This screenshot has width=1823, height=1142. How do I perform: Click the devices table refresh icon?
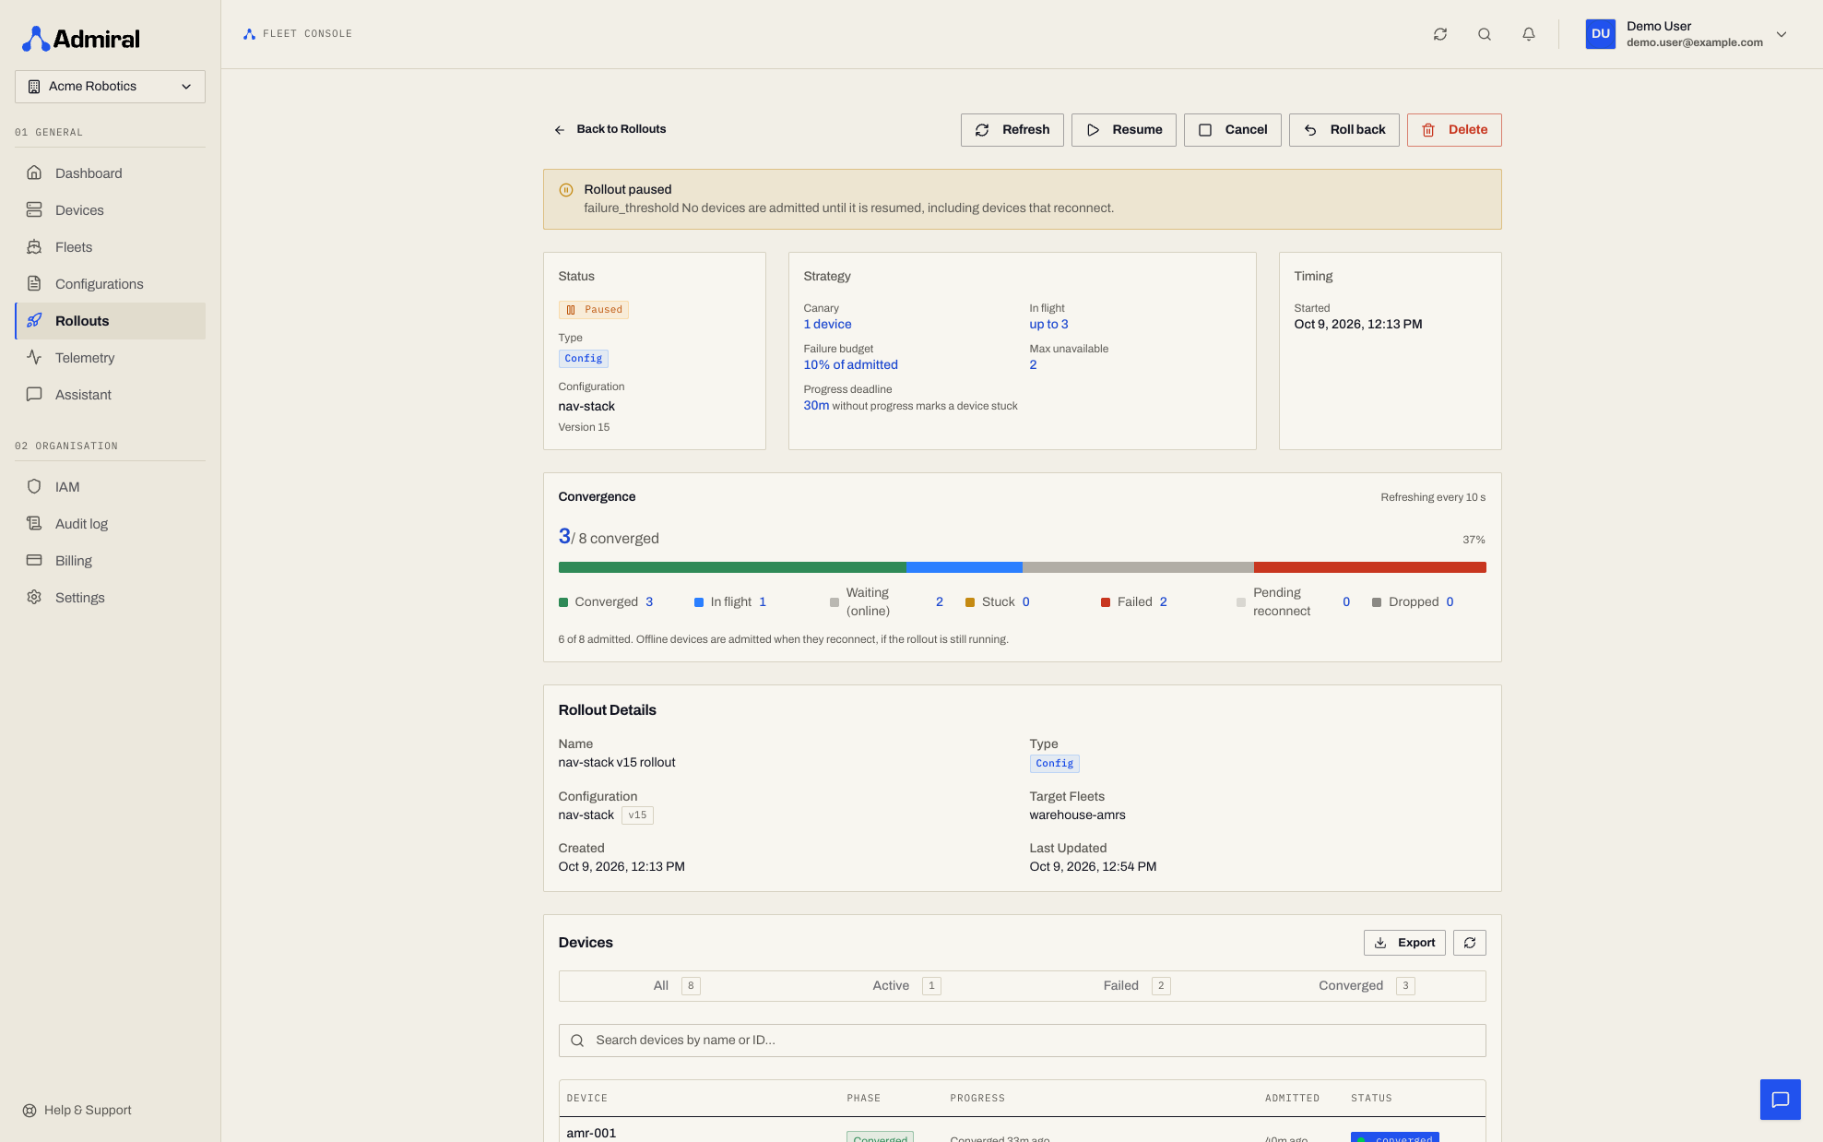click(1470, 943)
